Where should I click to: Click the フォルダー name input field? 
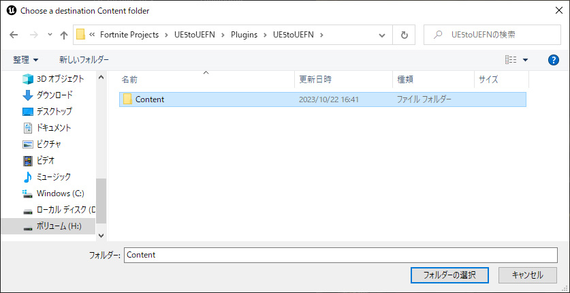pyautogui.click(x=341, y=255)
